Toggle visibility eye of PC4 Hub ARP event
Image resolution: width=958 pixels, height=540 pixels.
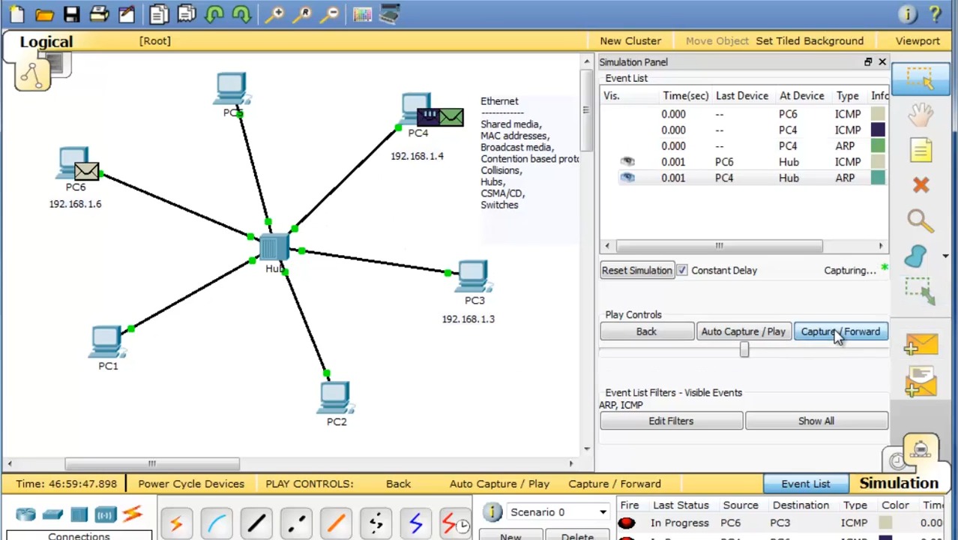(627, 178)
